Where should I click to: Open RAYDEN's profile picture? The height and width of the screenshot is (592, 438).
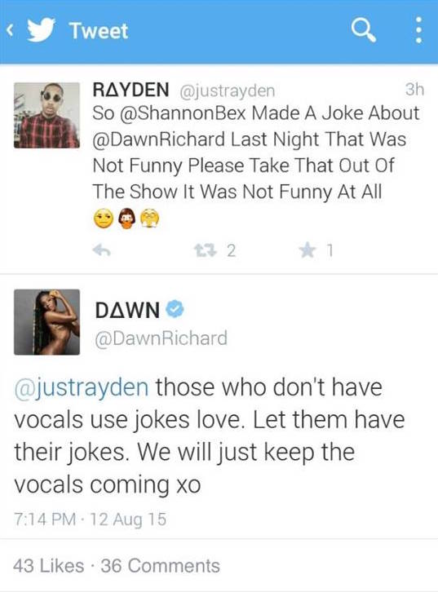tap(46, 115)
